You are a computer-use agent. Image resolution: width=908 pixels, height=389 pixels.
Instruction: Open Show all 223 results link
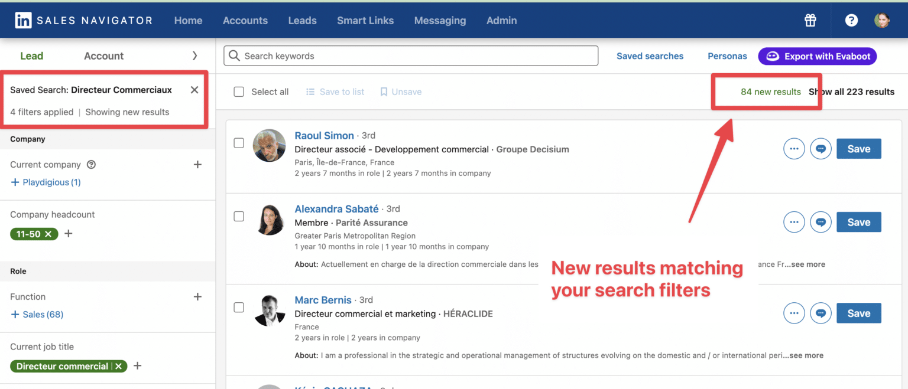852,91
